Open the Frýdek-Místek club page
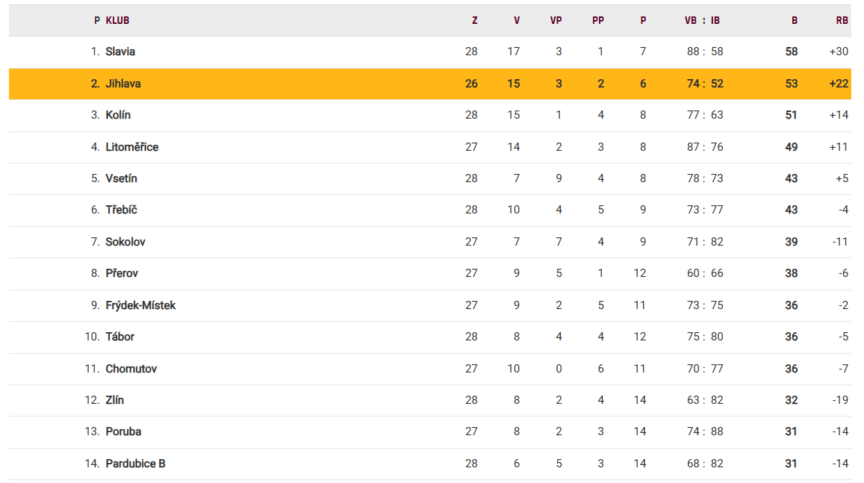Viewport: 864px width, 483px height. [x=140, y=305]
